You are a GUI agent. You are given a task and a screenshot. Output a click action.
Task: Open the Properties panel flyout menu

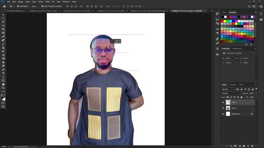point(256,49)
